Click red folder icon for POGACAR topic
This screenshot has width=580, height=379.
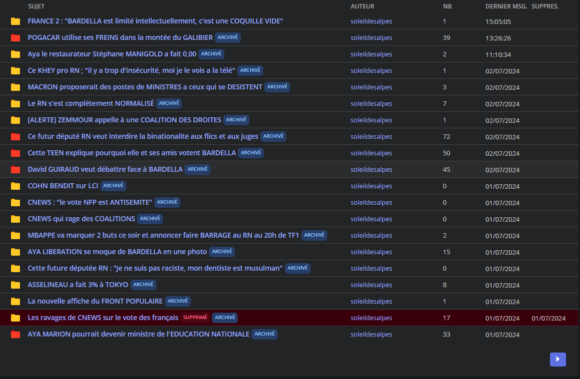[x=15, y=38]
